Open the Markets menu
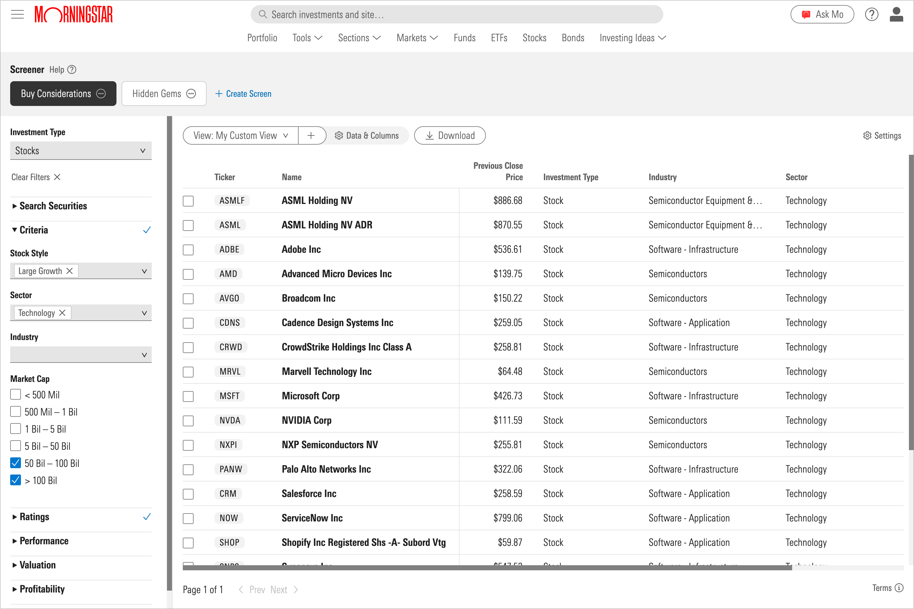Image resolution: width=914 pixels, height=609 pixels. click(x=417, y=38)
